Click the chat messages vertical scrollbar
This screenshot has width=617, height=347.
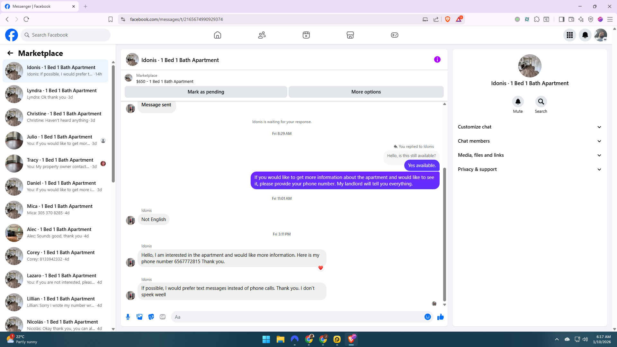(444, 235)
